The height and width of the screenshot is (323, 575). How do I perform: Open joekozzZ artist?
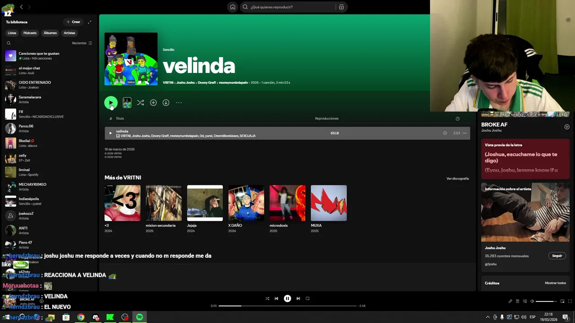pos(49,216)
